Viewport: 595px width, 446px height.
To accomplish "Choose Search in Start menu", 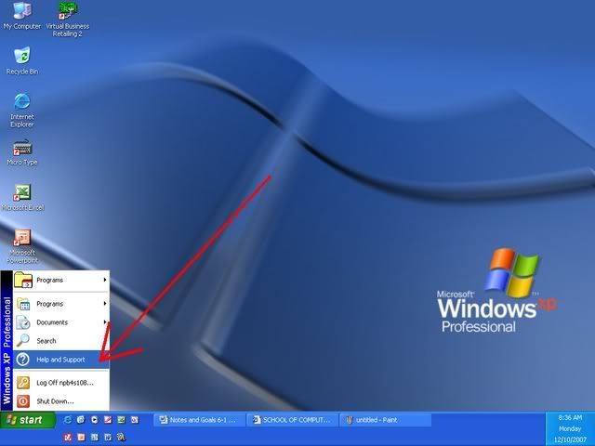I will click(61, 341).
